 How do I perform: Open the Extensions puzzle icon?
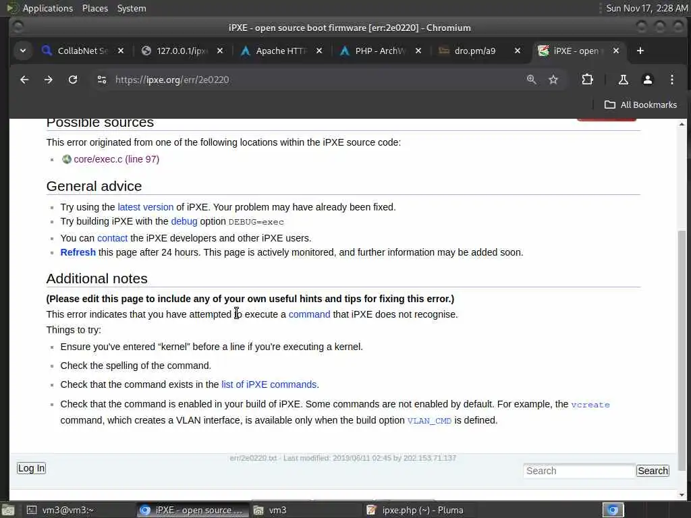pos(588,80)
